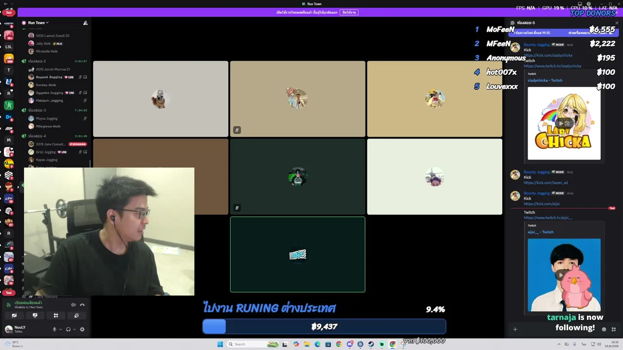623x350 pixels.
Task: Open twitch.tv/aijoi__ link in chat
Action: pyautogui.click(x=548, y=218)
